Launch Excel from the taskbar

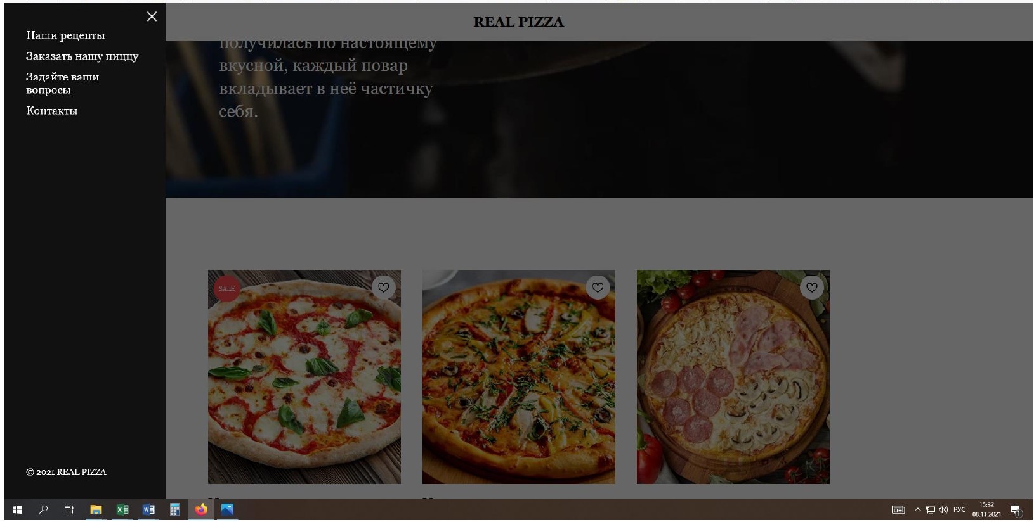coord(122,509)
